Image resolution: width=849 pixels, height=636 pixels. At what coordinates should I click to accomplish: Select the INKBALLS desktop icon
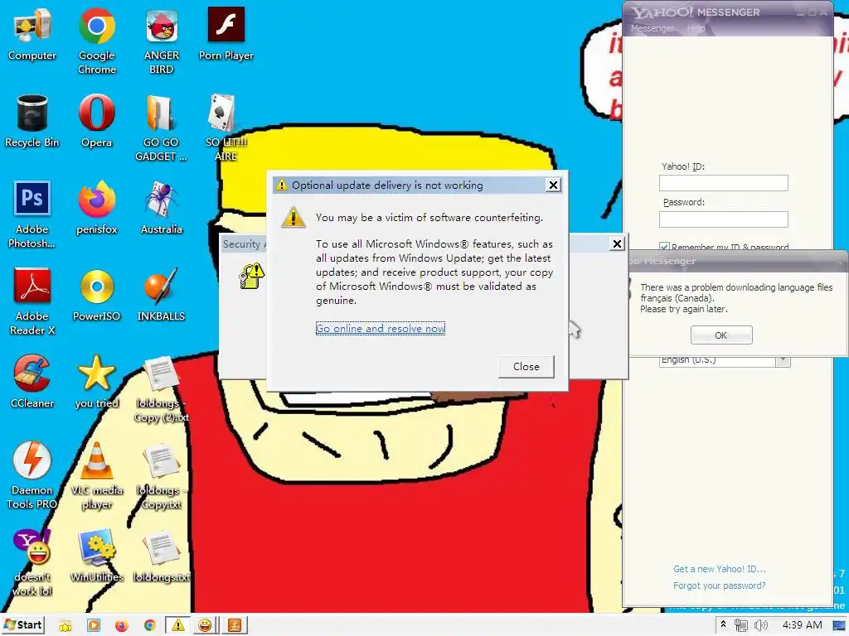161,296
